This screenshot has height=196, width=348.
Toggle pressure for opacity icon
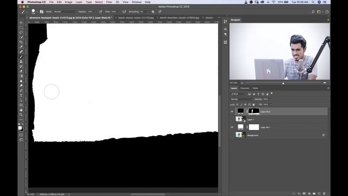click(x=101, y=11)
